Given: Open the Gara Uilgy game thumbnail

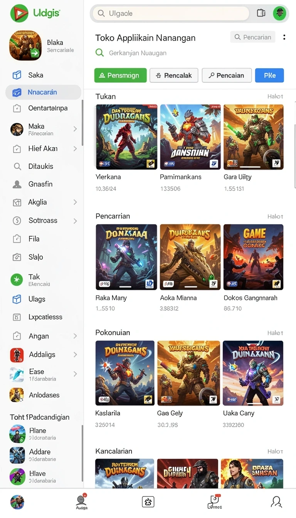Looking at the screenshot, I should coord(253,137).
